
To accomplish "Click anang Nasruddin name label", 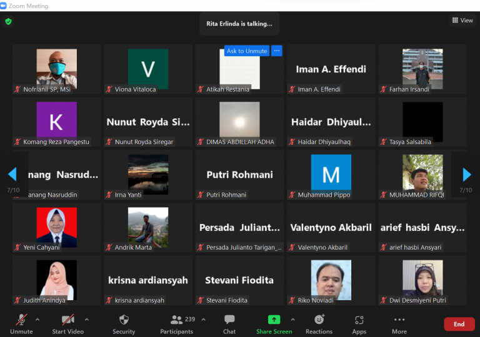I will pyautogui.click(x=52, y=195).
